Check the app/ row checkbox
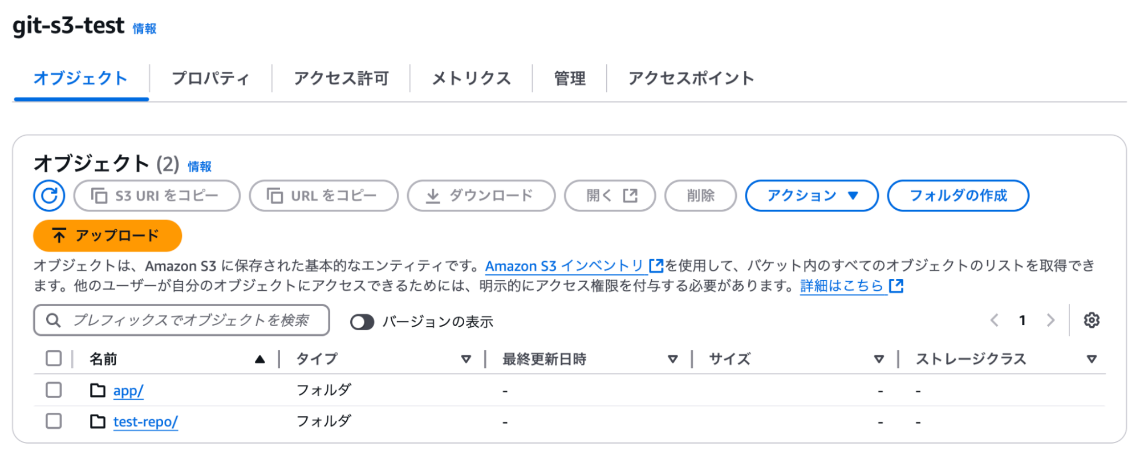The height and width of the screenshot is (463, 1140). coord(54,390)
